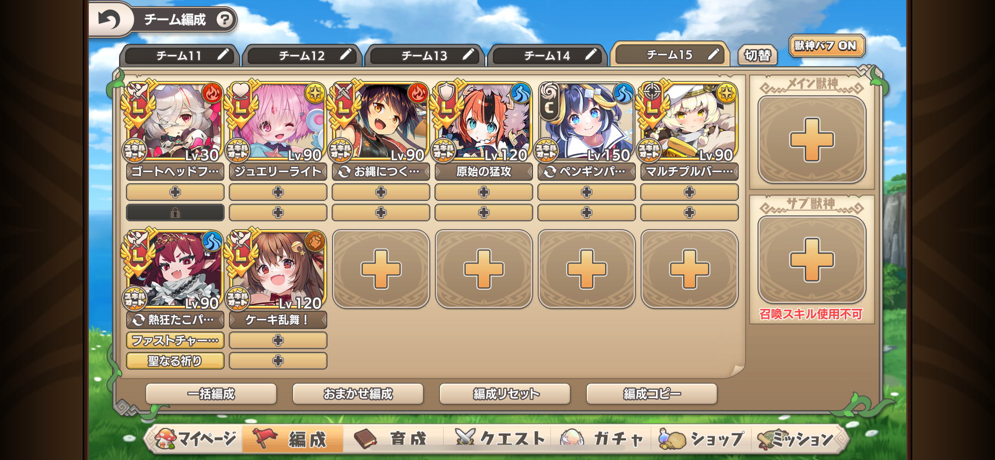Screen dimensions: 995x460
Task: Select the Lv120 brown-haired character portrait
Action: [x=278, y=270]
